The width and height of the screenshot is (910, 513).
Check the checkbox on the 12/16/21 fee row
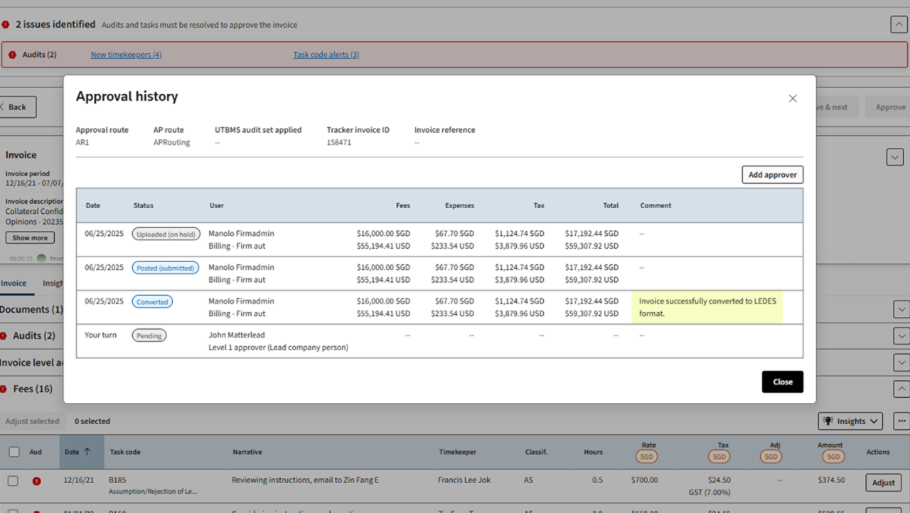(x=13, y=481)
